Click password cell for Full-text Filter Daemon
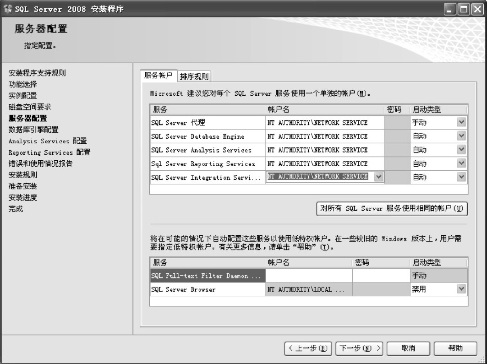This screenshot has height=364, width=487. (x=382, y=276)
